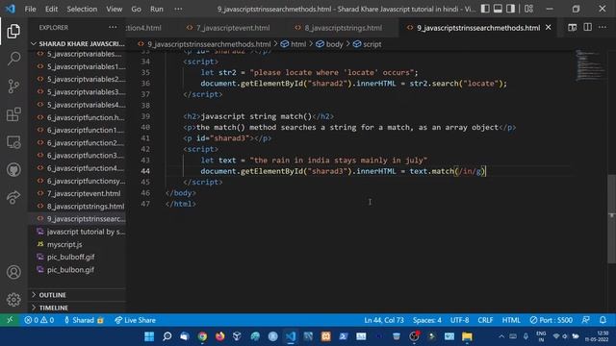Image resolution: width=616 pixels, height=346 pixels.
Task: Open the Manage gear icon
Action: [13, 299]
